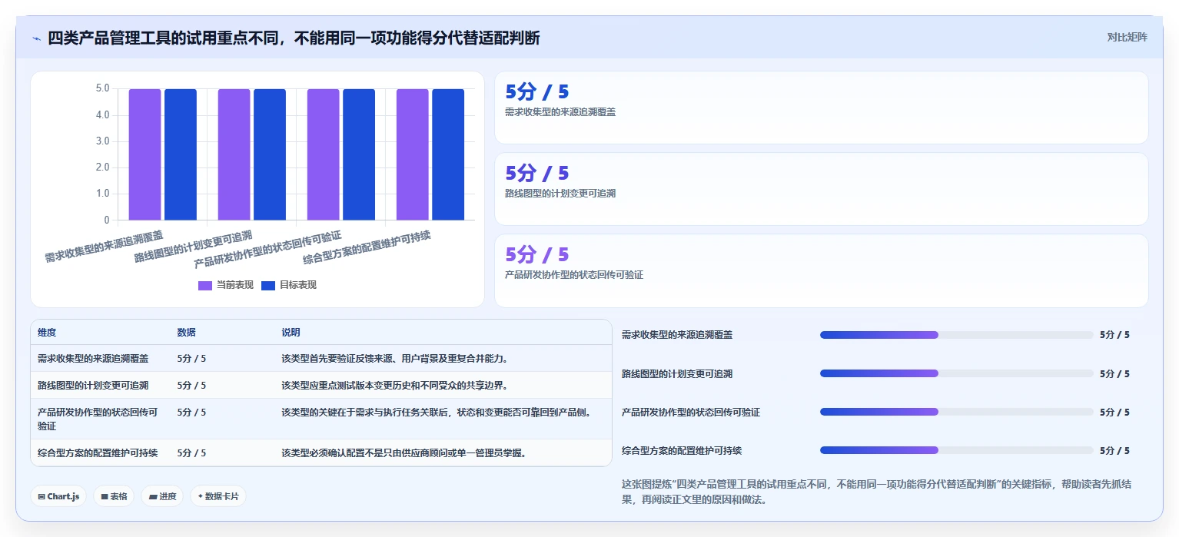Click the blue bar for 综合型方案的配置维护可持续
This screenshot has height=537, width=1179.
[x=448, y=154]
